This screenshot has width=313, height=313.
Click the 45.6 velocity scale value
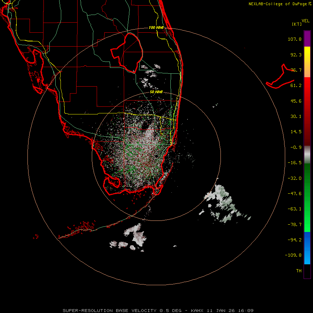coord(296,101)
